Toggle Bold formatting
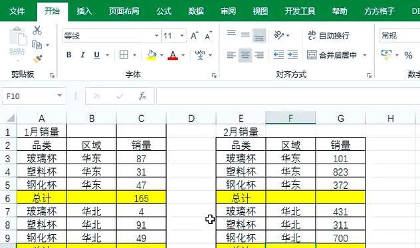 (69, 55)
